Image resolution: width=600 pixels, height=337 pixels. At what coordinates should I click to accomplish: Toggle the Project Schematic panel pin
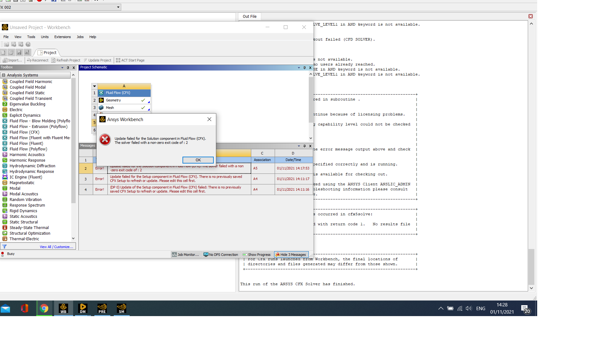click(304, 68)
